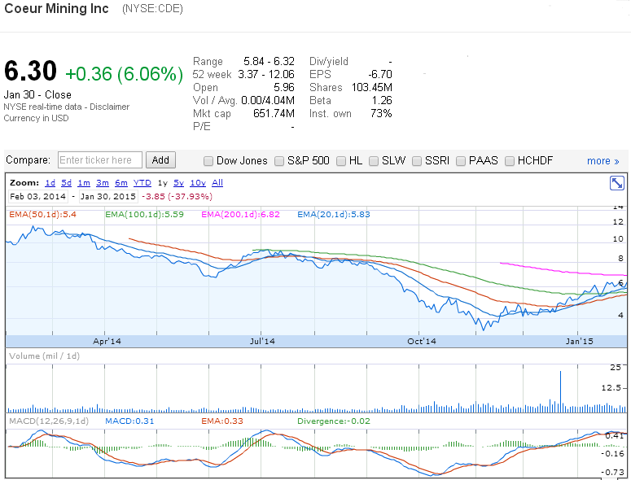
Task: Enable the PAAS comparison checkbox
Action: tap(460, 161)
